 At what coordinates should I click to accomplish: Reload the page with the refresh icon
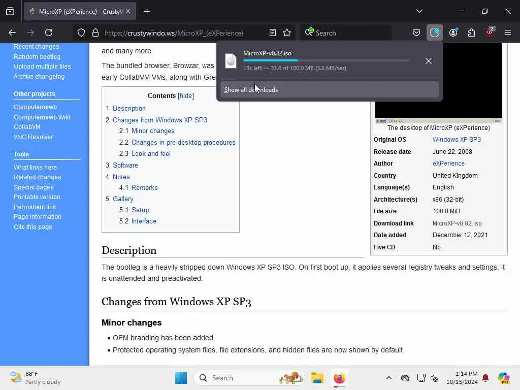point(49,32)
